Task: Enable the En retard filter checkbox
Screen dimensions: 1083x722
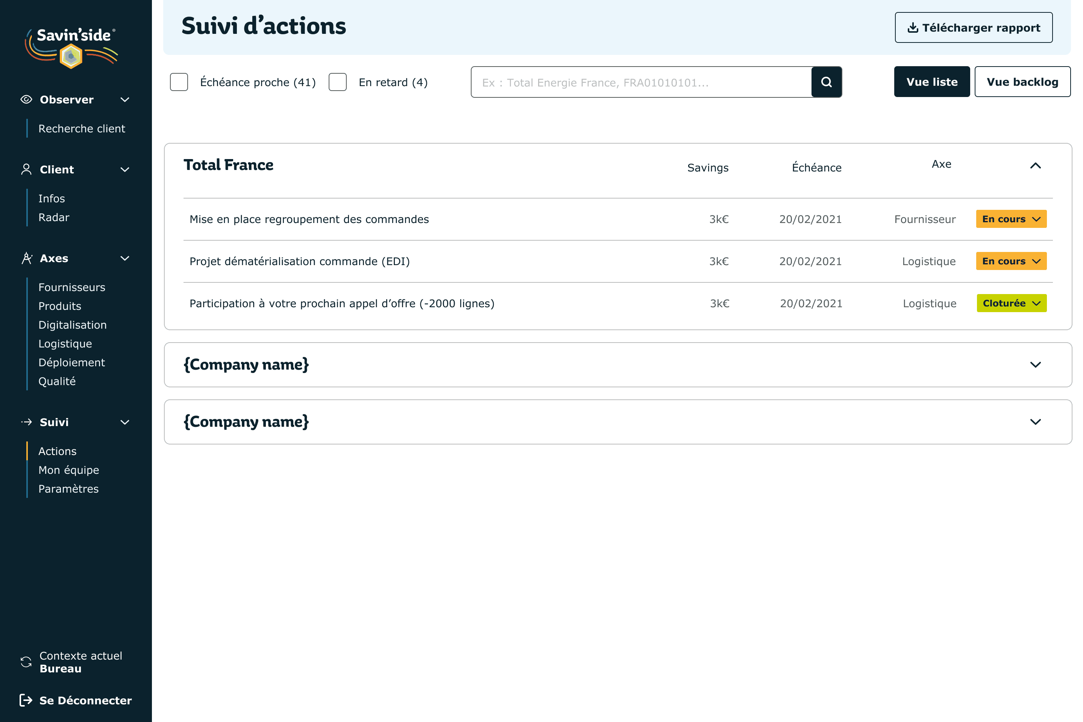Action: [338, 82]
